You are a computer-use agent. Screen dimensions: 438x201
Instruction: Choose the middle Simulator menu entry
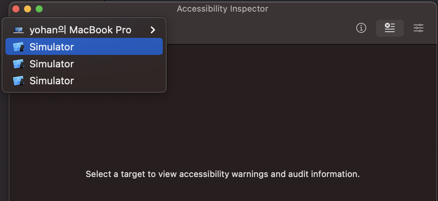coord(84,64)
